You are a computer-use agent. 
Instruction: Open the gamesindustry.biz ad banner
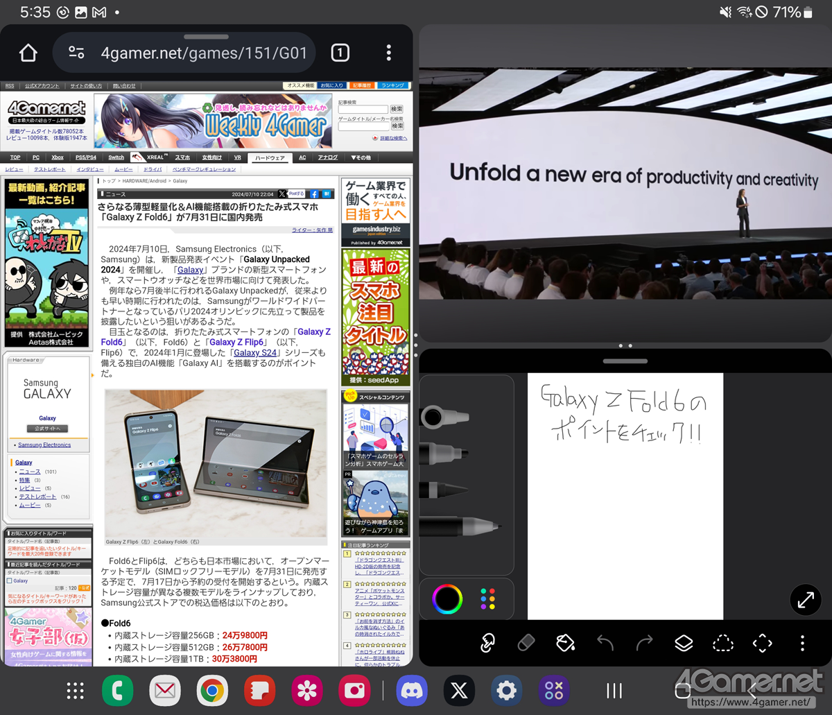pyautogui.click(x=376, y=212)
